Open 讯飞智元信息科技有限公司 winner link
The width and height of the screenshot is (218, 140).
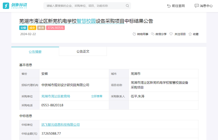[60, 124]
